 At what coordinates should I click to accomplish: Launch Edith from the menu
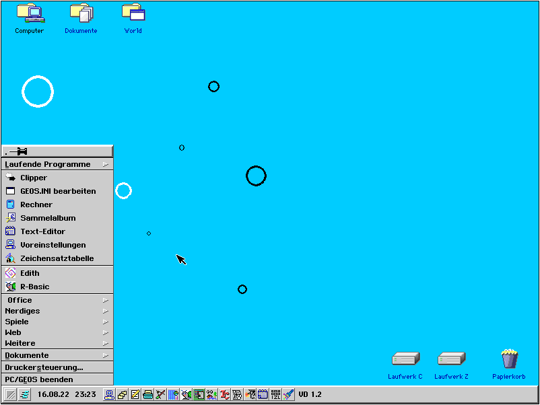57,274
